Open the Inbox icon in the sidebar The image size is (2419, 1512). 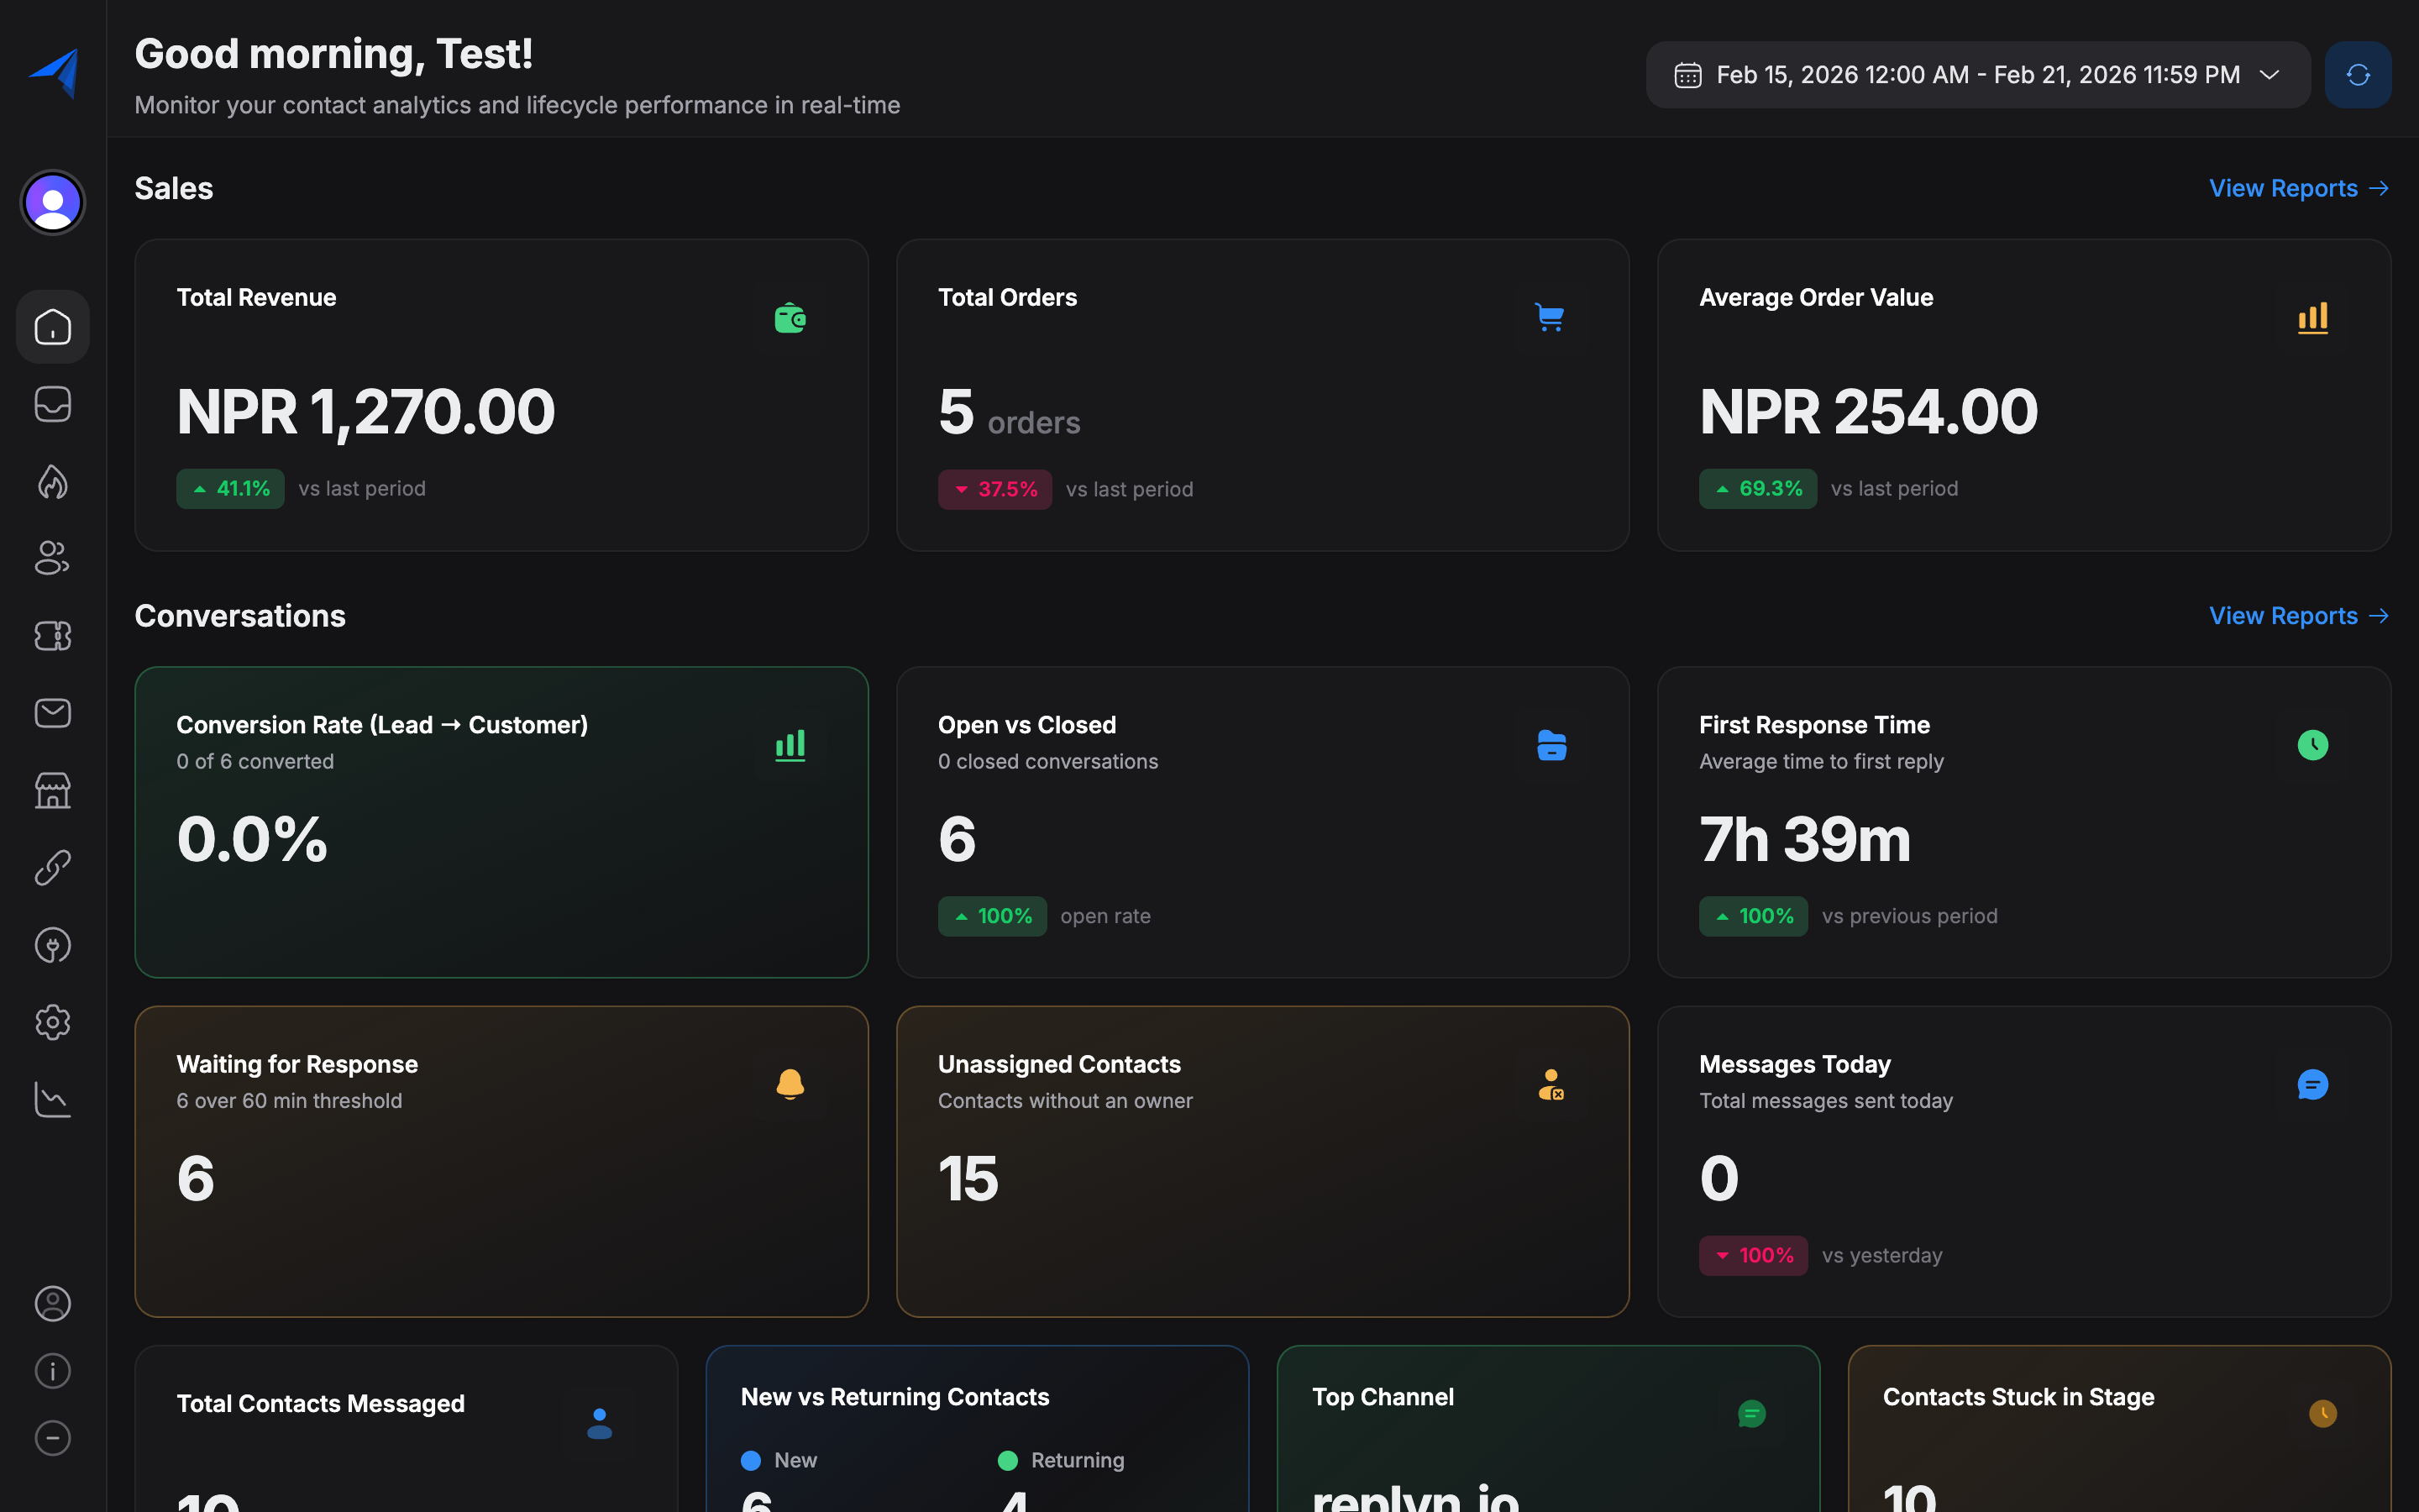pyautogui.click(x=52, y=404)
